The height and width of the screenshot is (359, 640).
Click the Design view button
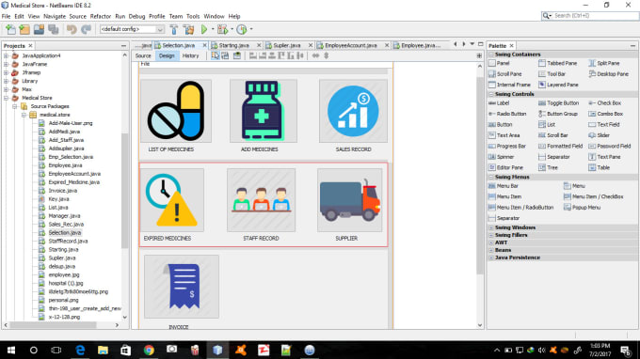pos(167,55)
